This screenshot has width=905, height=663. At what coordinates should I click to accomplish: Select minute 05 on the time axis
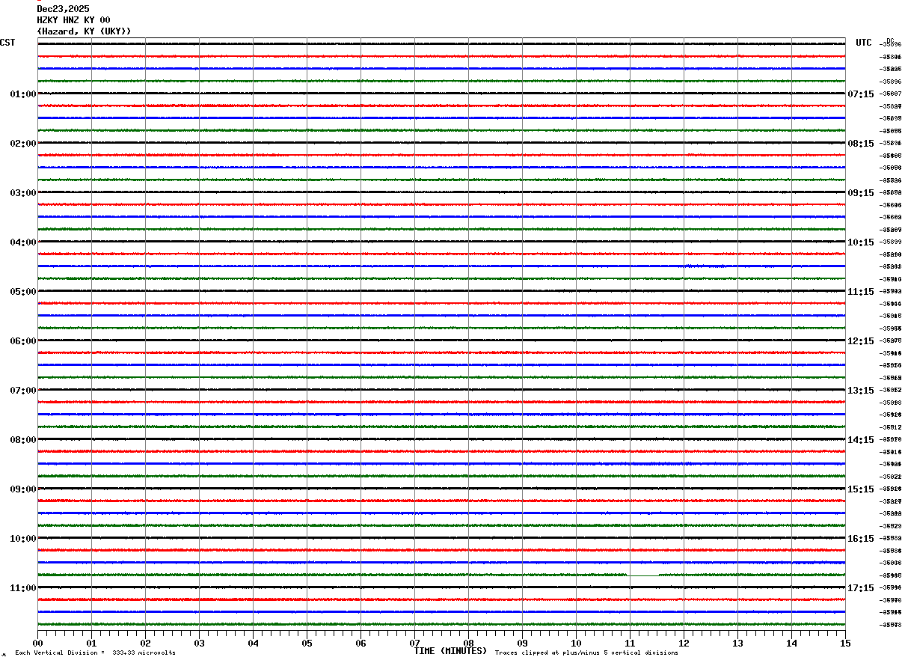pyautogui.click(x=307, y=643)
